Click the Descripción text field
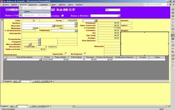This screenshot has width=175, height=110. click(49, 35)
